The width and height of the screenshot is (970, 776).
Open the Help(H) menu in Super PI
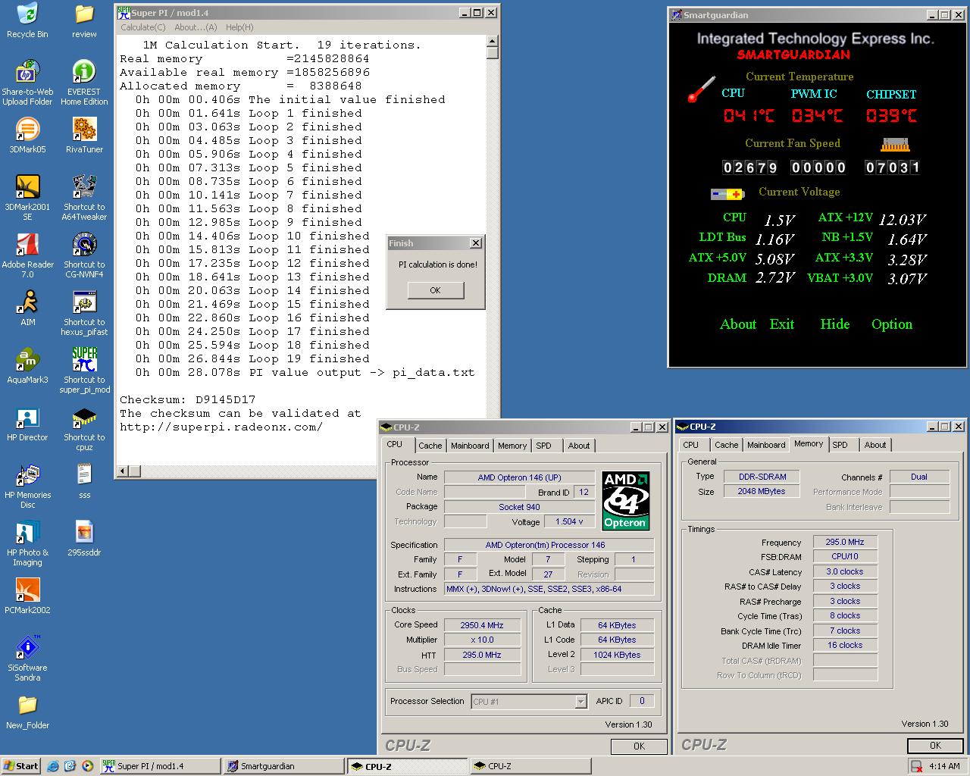pos(239,27)
